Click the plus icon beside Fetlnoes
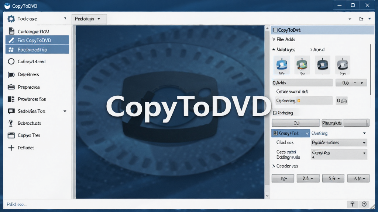 [11, 148]
